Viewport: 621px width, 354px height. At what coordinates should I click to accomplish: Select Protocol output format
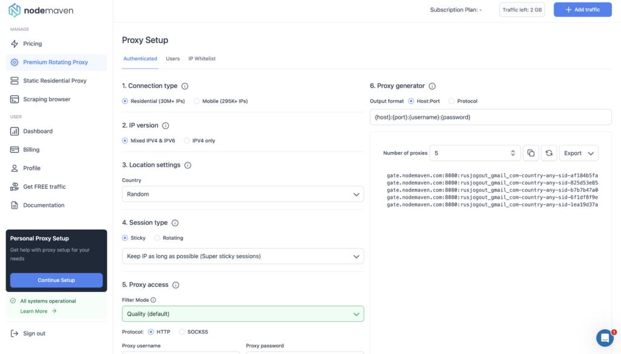[451, 101]
